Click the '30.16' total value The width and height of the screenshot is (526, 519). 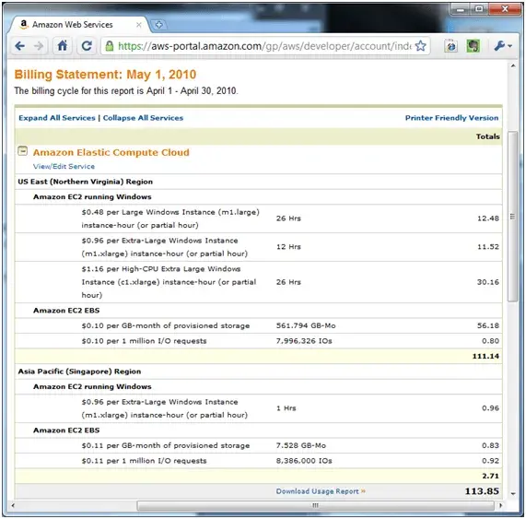(488, 282)
